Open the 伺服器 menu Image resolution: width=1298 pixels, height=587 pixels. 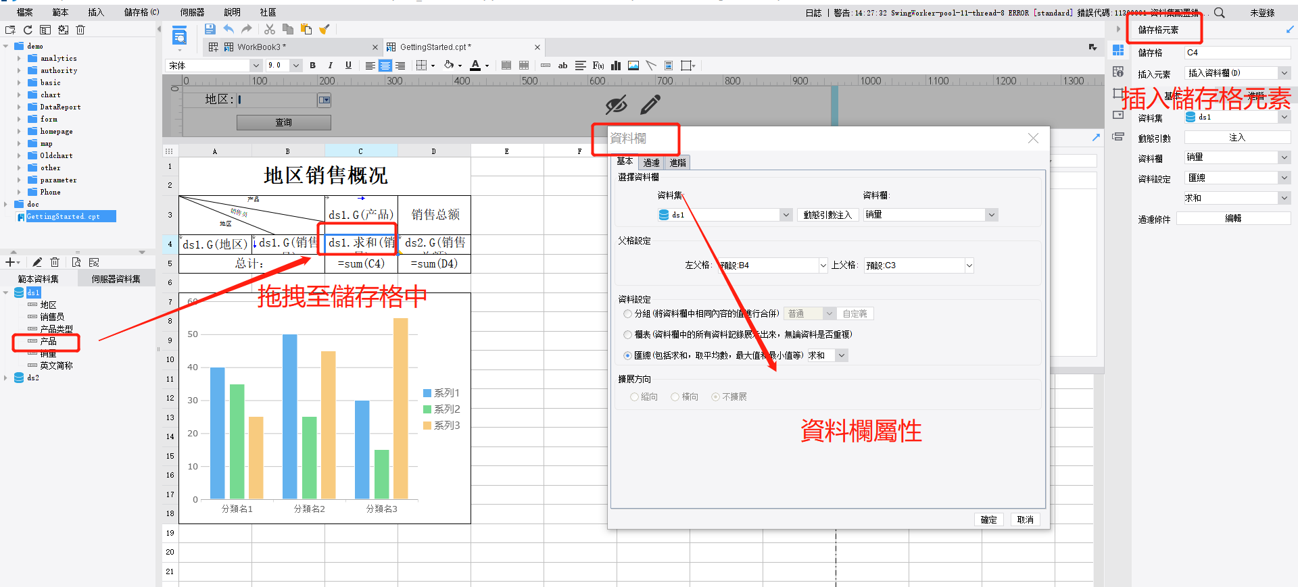point(192,12)
